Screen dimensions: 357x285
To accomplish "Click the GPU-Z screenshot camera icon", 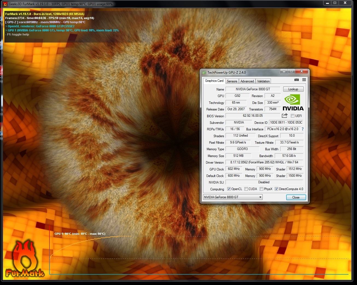I will (296, 80).
